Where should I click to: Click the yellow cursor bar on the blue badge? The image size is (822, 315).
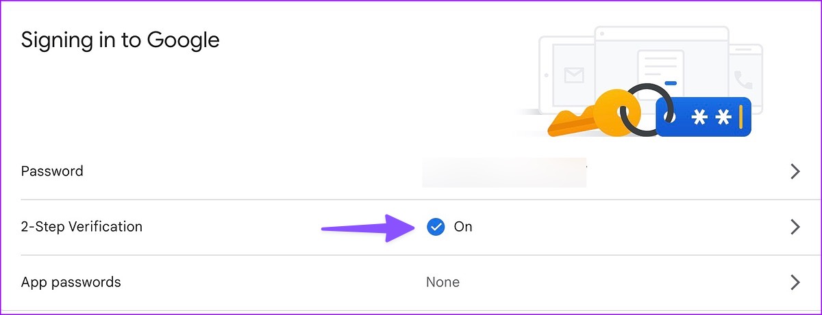coord(740,117)
